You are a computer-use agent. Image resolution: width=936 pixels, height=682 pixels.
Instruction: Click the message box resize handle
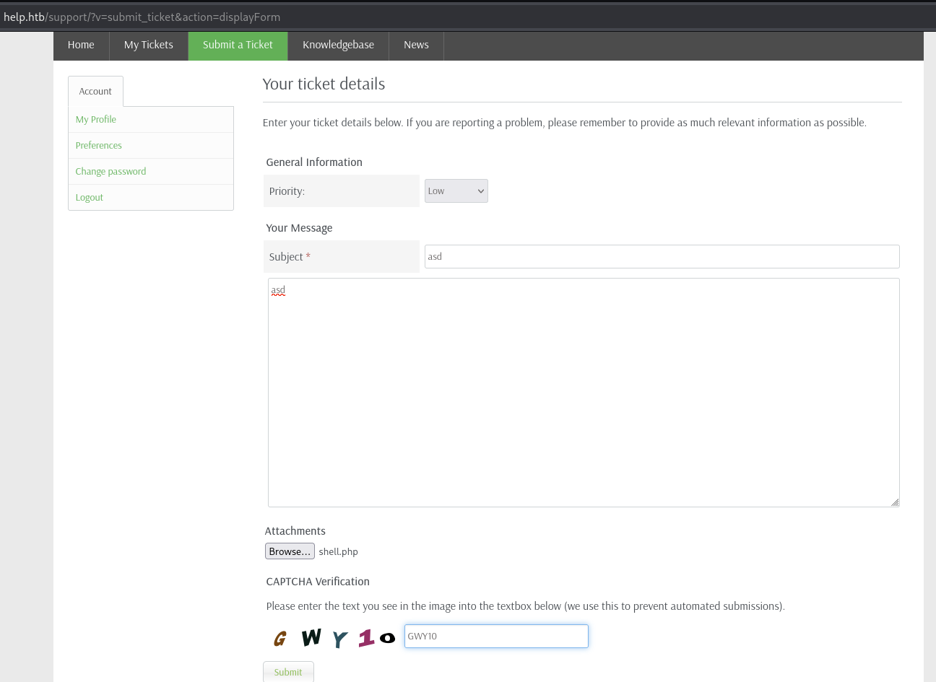[895, 502]
